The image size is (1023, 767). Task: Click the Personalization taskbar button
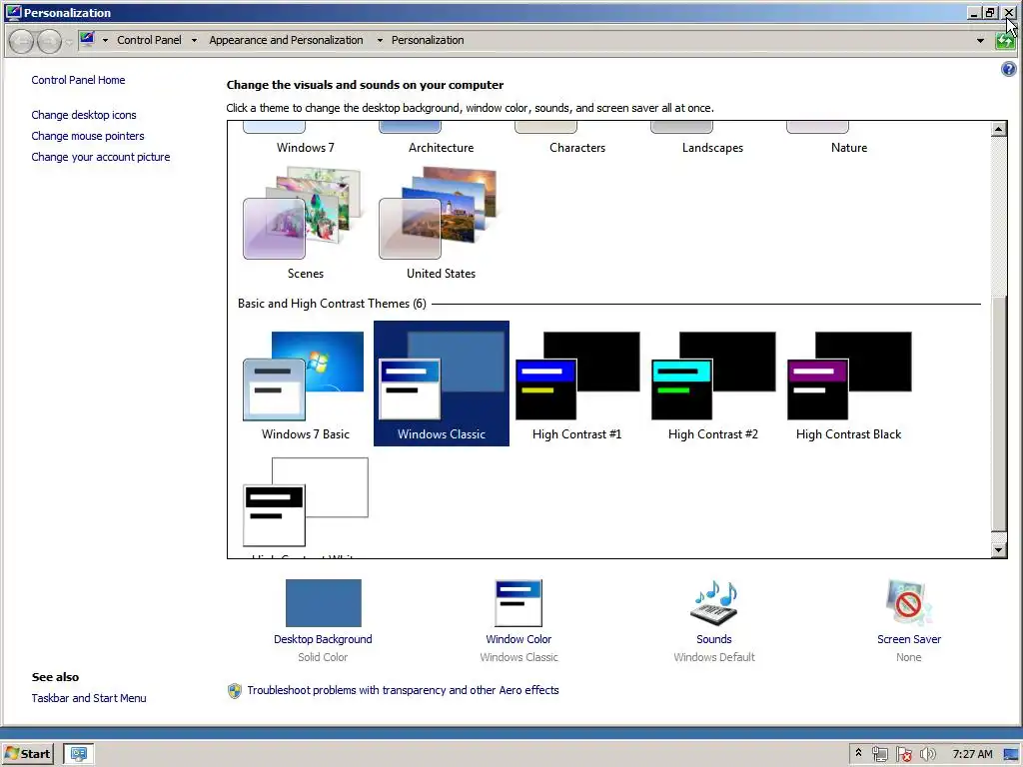tap(78, 754)
